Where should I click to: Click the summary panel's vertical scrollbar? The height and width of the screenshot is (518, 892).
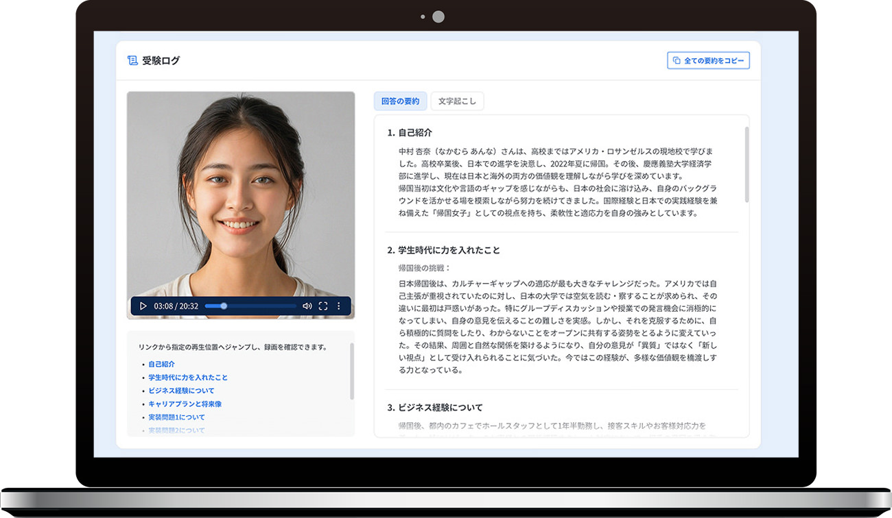pos(747,164)
